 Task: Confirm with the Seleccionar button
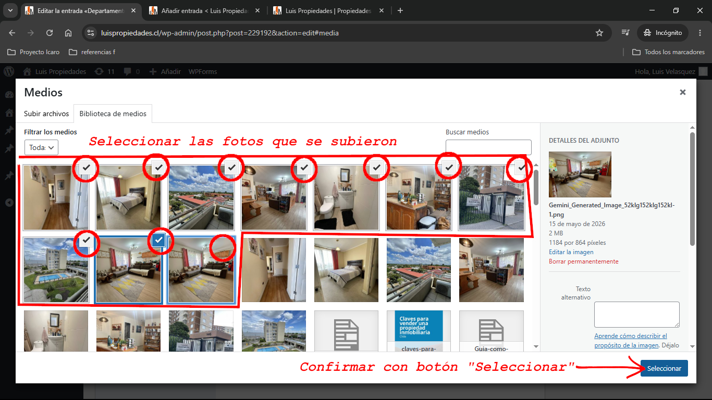[664, 368]
